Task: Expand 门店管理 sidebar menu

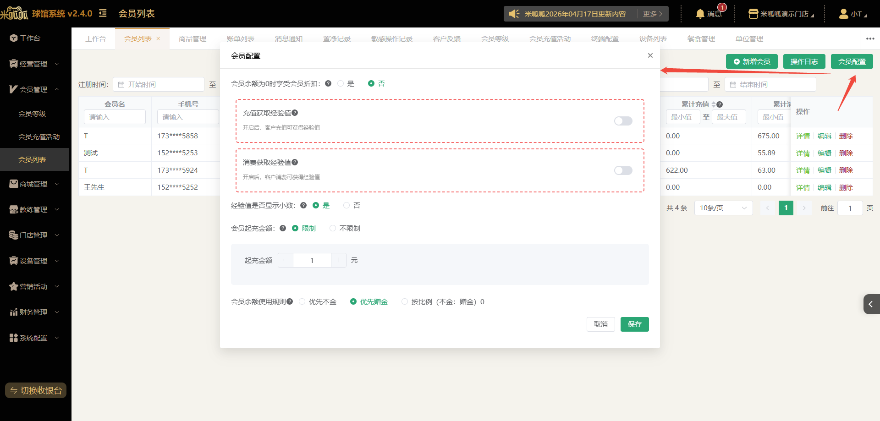Action: pos(34,235)
